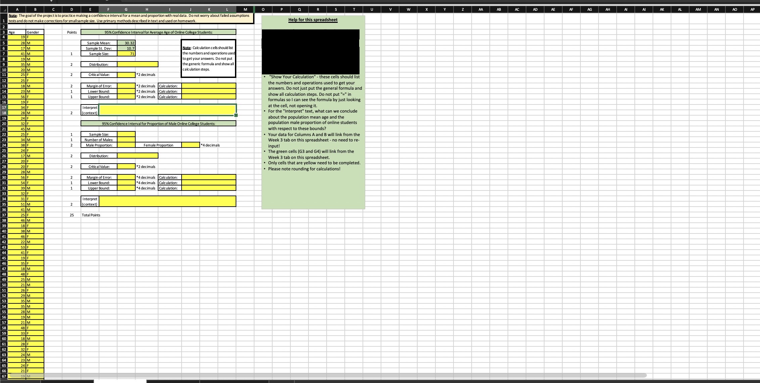This screenshot has width=760, height=383.
Task: Select column B containing Gender data
Action: tap(35, 9)
